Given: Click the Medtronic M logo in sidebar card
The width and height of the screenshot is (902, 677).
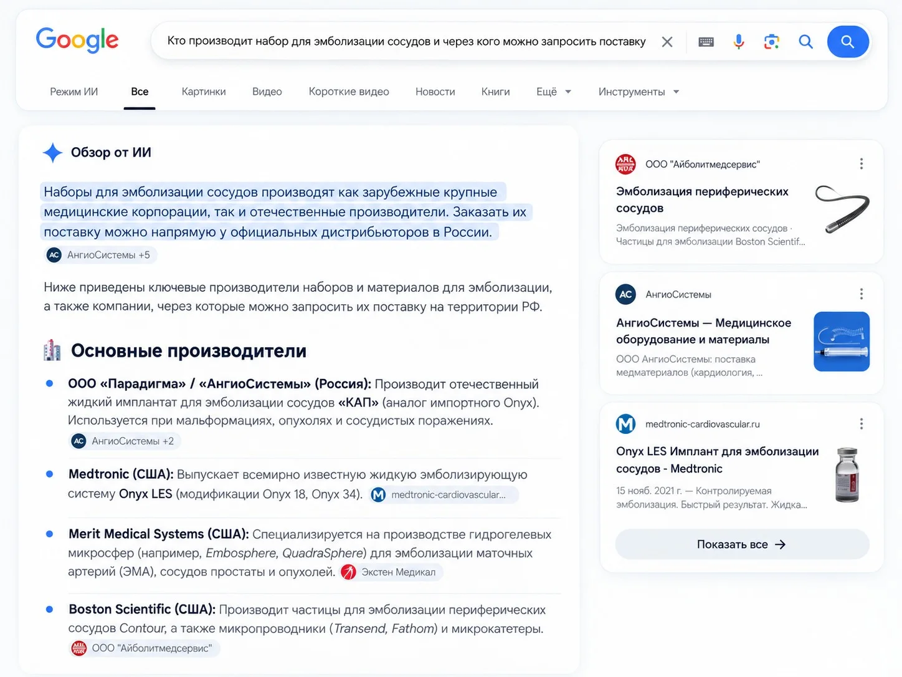Looking at the screenshot, I should click(x=625, y=424).
